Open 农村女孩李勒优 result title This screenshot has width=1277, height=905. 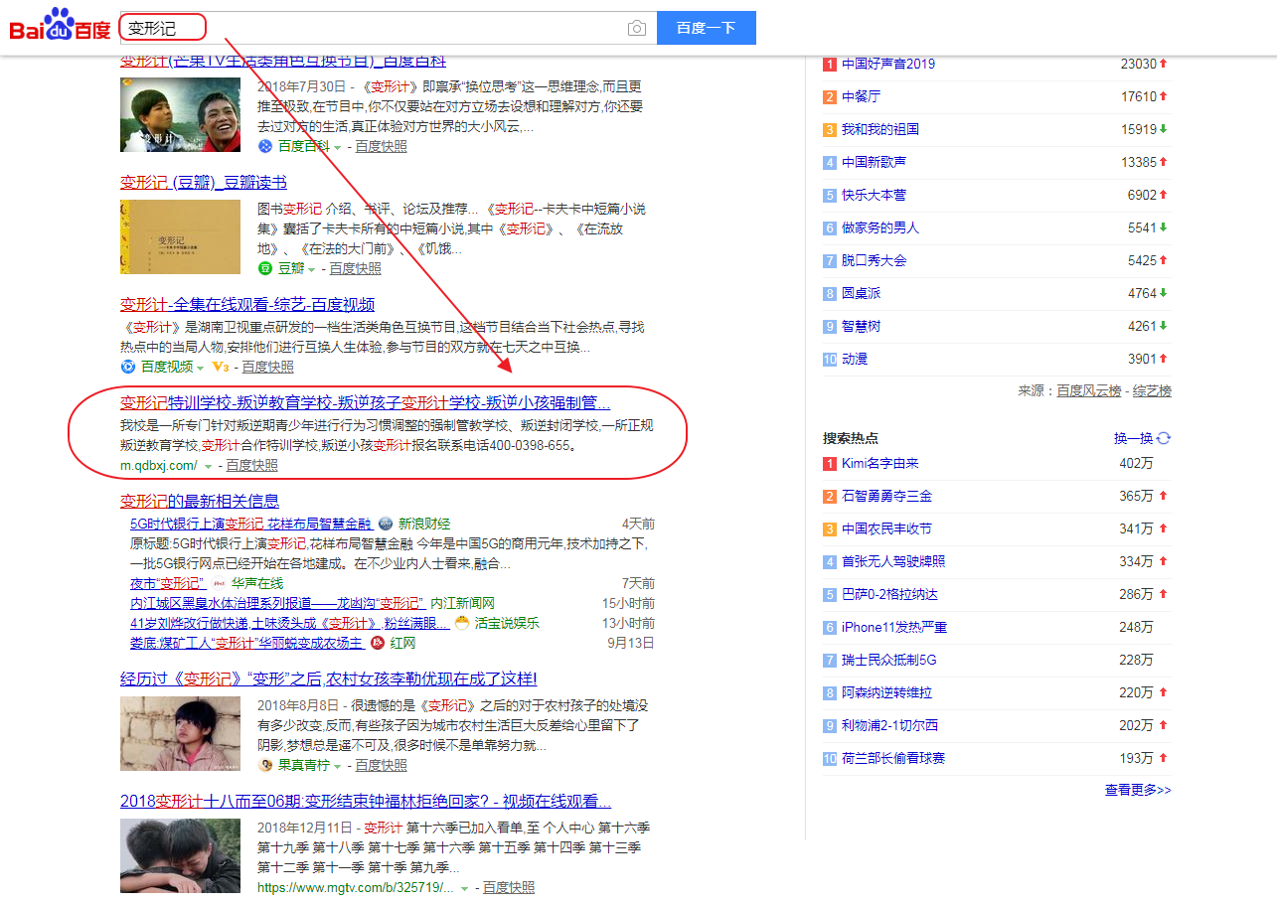coord(329,679)
